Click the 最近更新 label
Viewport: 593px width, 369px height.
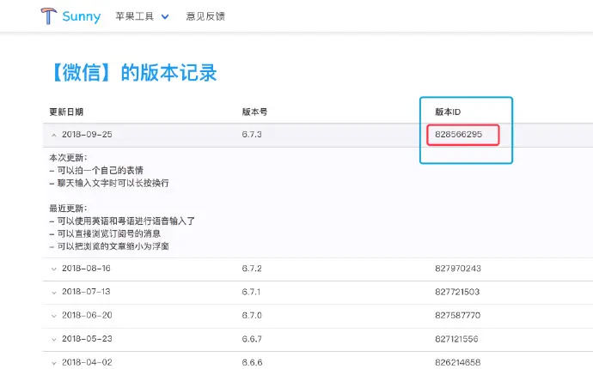point(68,209)
